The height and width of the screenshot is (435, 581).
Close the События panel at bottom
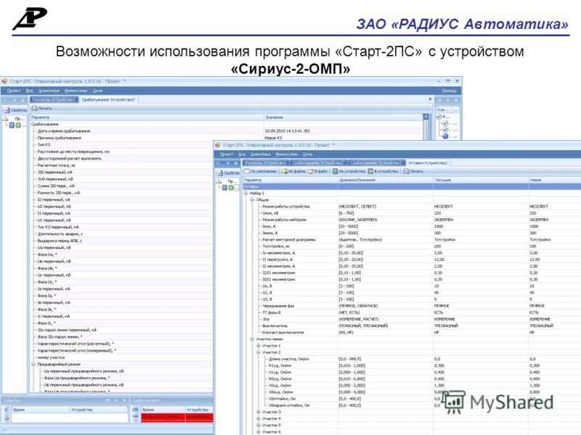point(124,400)
